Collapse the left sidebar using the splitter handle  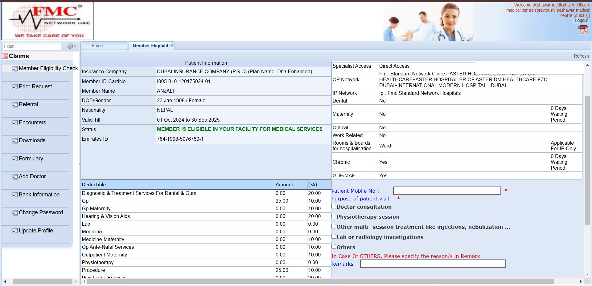80,164
